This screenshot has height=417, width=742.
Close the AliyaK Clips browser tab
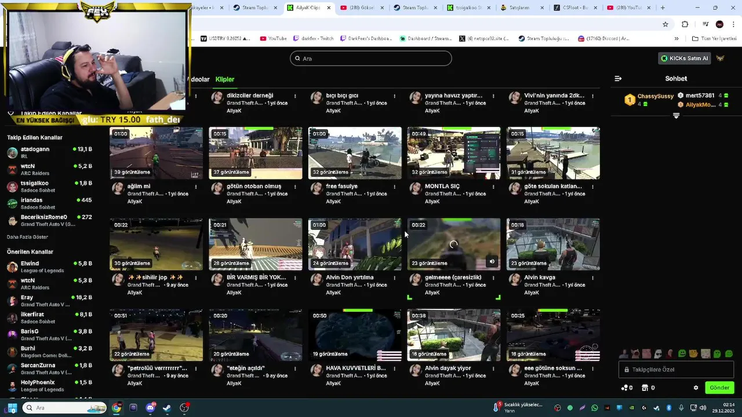329,8
